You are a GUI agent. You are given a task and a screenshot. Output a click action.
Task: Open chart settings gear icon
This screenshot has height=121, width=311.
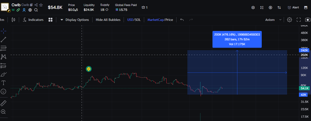point(289,20)
